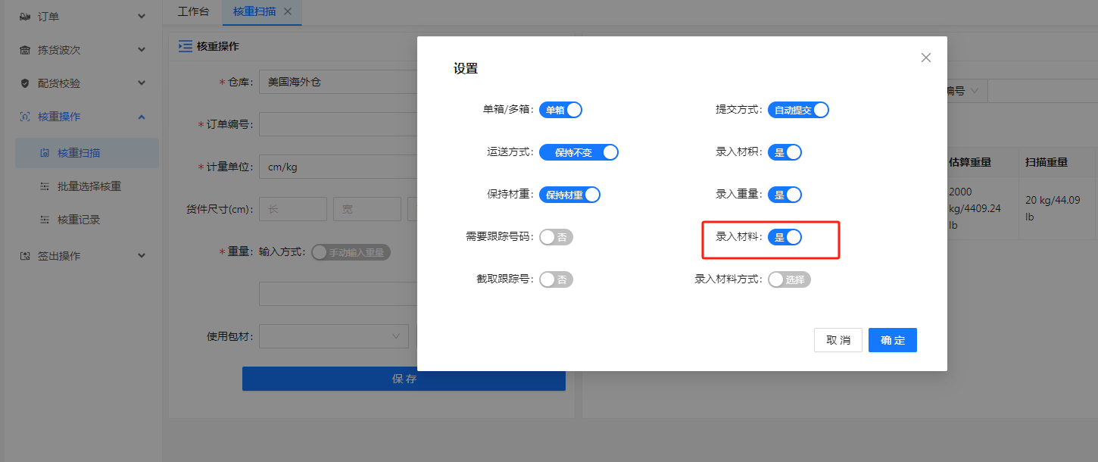Image resolution: width=1098 pixels, height=462 pixels.
Task: Toggle the 保持材重 switch
Action: point(569,195)
